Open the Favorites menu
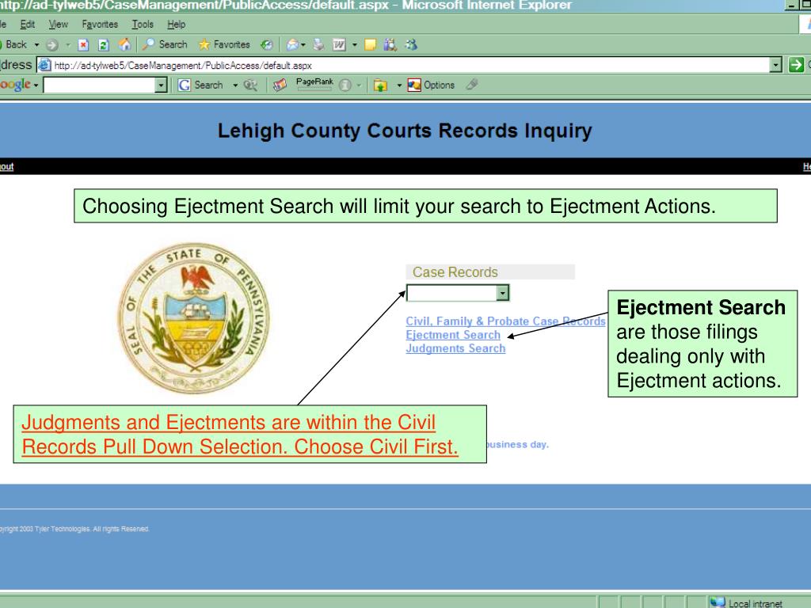Screen dimensions: 811x608 pyautogui.click(x=100, y=25)
